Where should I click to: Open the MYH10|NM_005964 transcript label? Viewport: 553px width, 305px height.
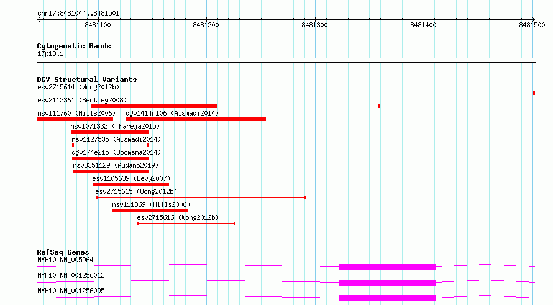(x=65, y=260)
